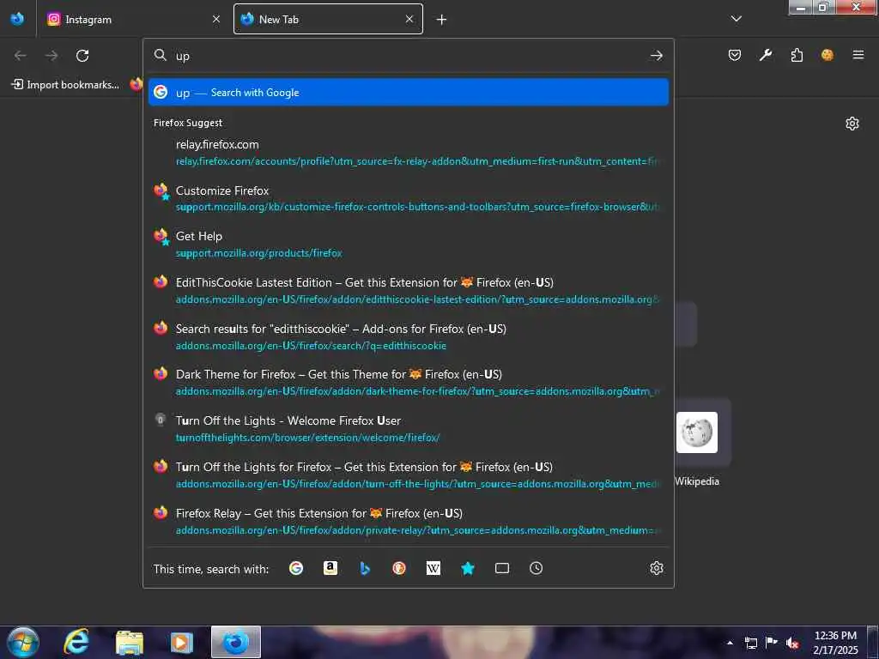The image size is (879, 659).
Task: Click the Firefox taskbar button
Action: coord(236,642)
